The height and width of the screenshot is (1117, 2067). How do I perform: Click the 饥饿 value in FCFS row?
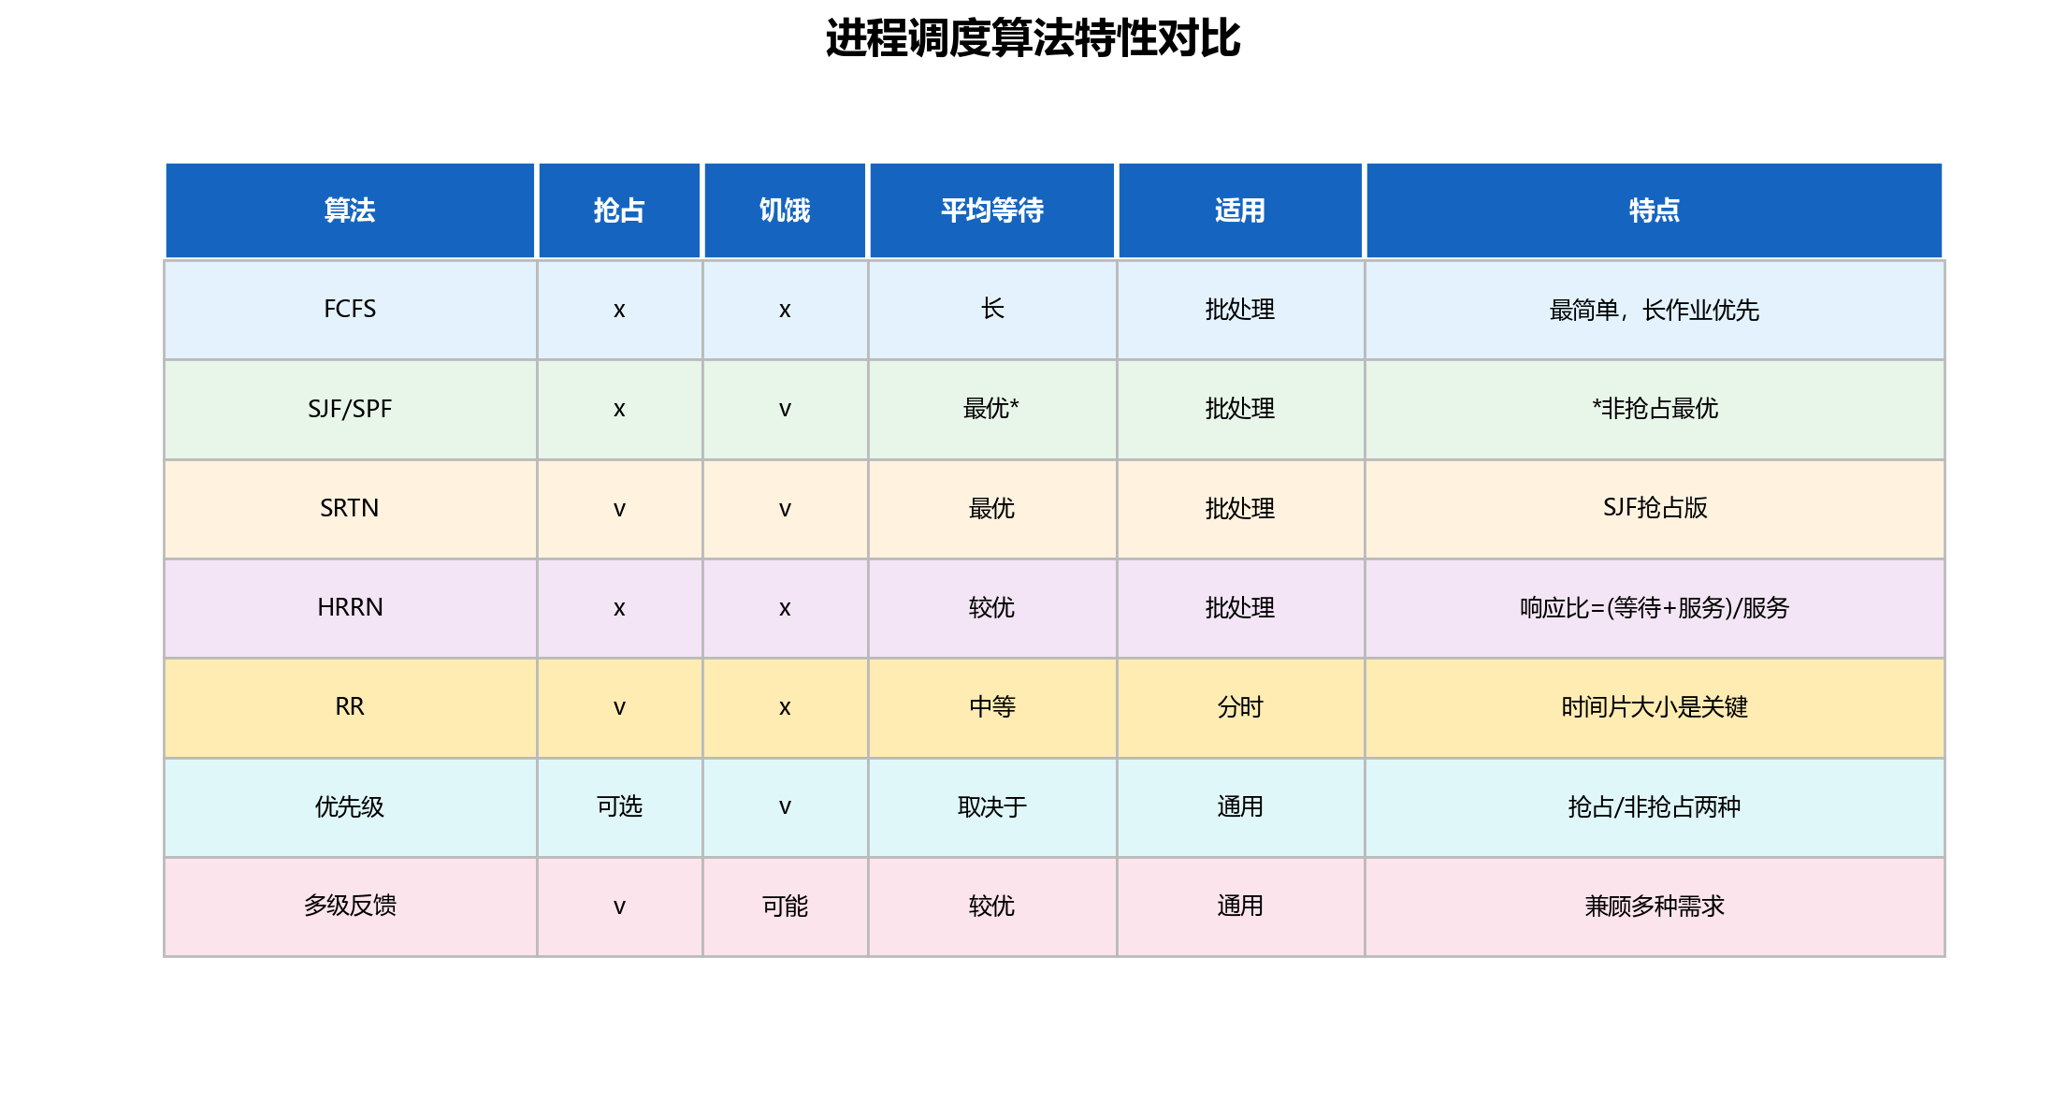coord(785,310)
